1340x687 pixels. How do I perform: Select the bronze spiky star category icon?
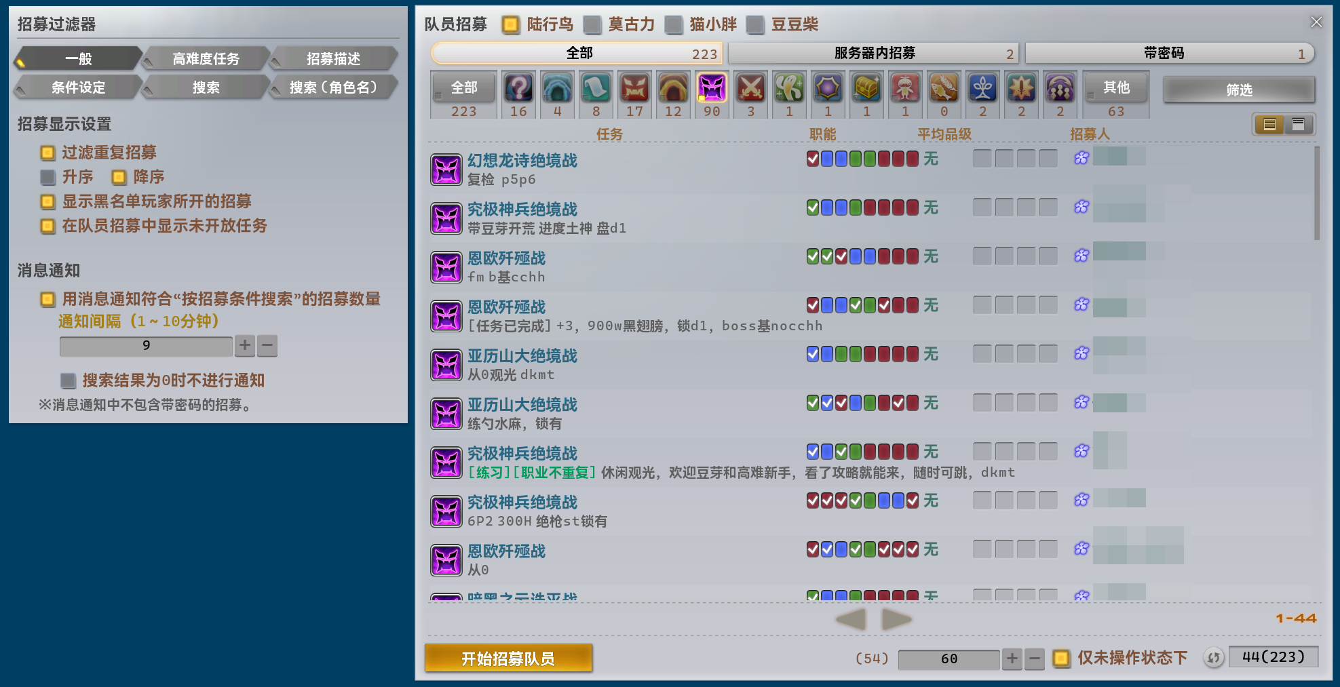1021,88
